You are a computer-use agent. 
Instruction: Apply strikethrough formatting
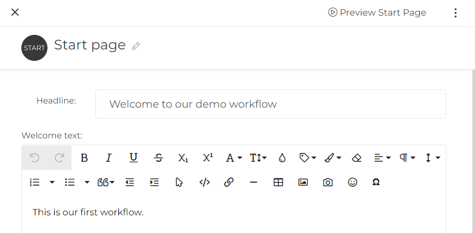[159, 158]
